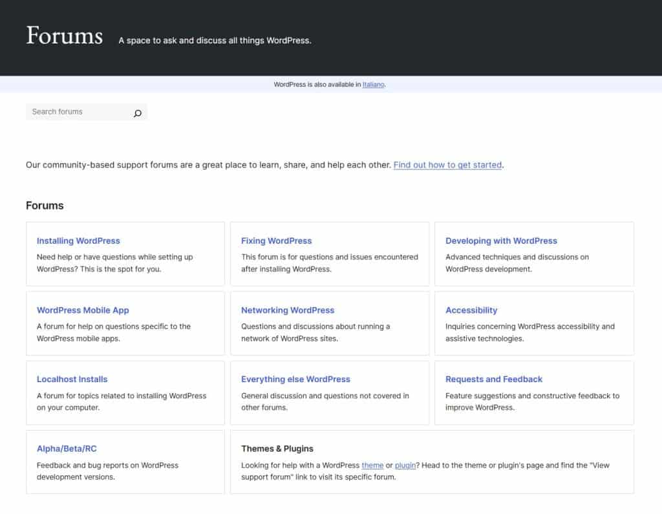This screenshot has width=662, height=514.
Task: Browse the Accessibility forum
Action: pos(471,310)
